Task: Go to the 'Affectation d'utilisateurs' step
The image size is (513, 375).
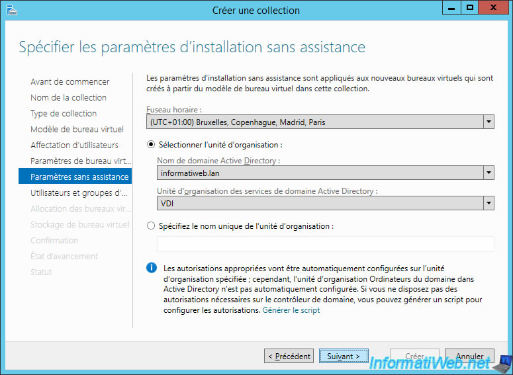Action: 74,145
